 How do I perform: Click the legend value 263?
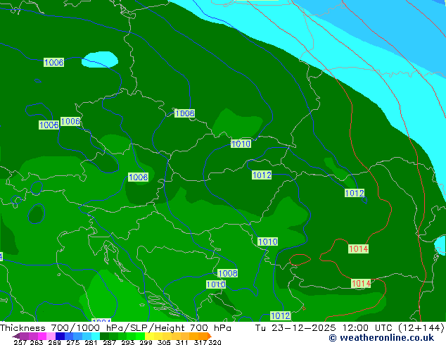click(x=37, y=342)
